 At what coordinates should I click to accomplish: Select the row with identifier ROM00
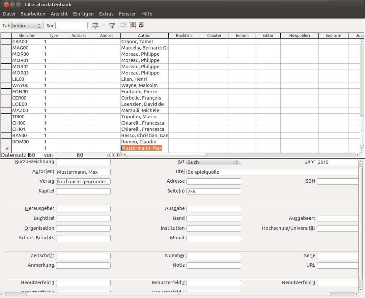point(6,142)
